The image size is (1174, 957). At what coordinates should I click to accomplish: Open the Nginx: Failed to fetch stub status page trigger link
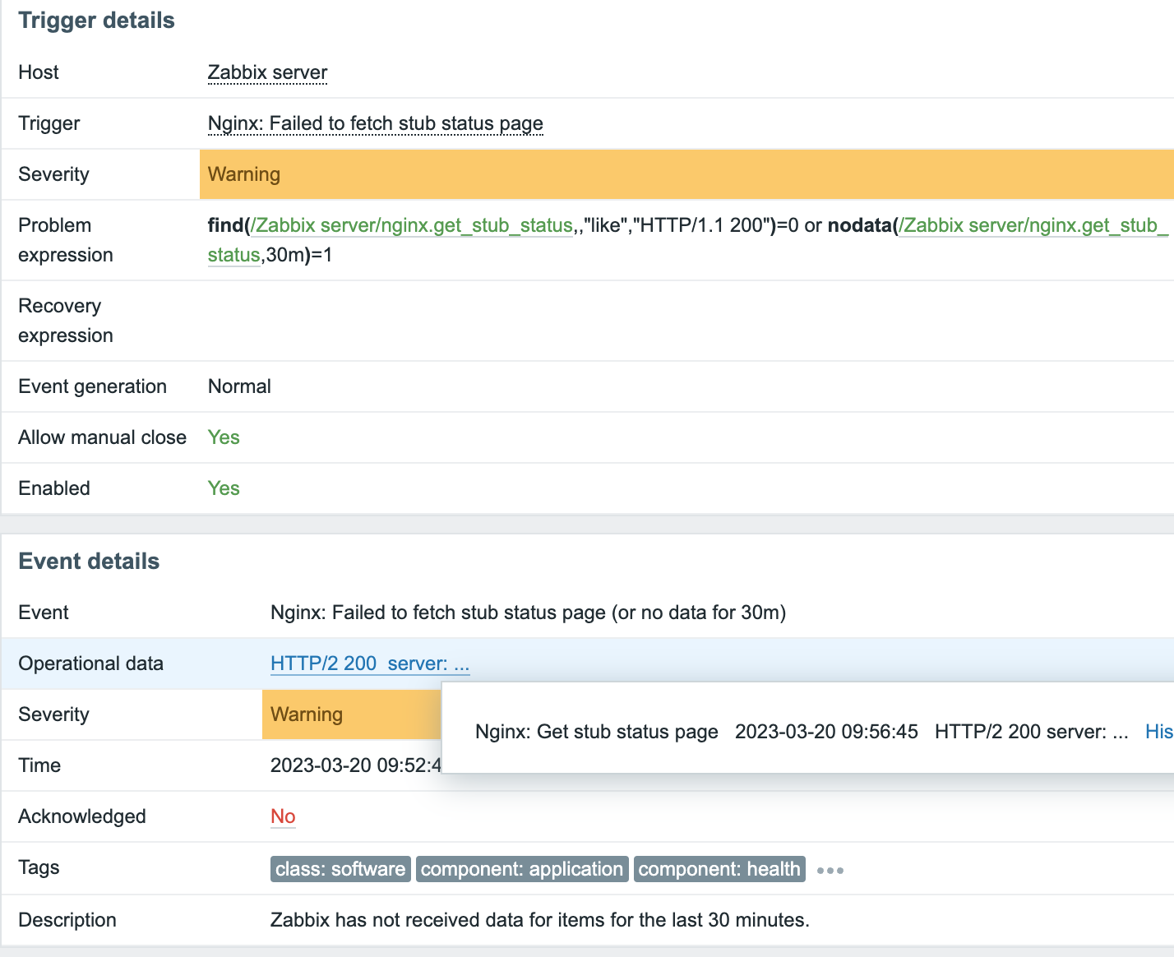point(375,123)
